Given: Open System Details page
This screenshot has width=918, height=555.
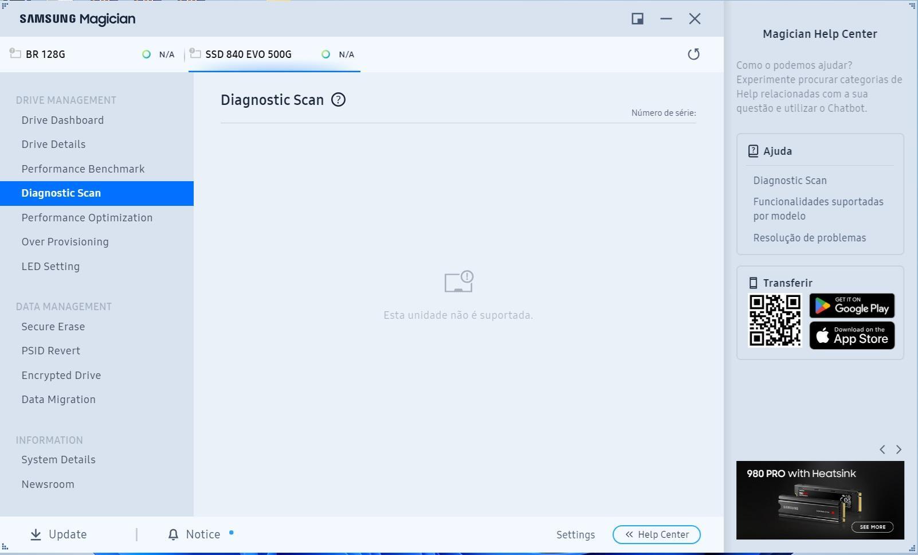Looking at the screenshot, I should pyautogui.click(x=58, y=460).
